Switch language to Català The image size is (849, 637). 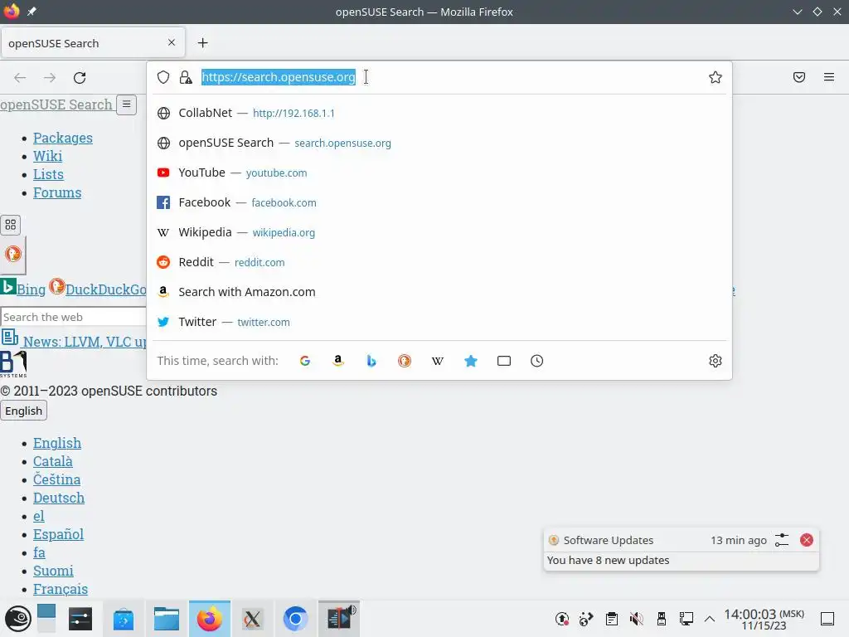[x=52, y=461]
